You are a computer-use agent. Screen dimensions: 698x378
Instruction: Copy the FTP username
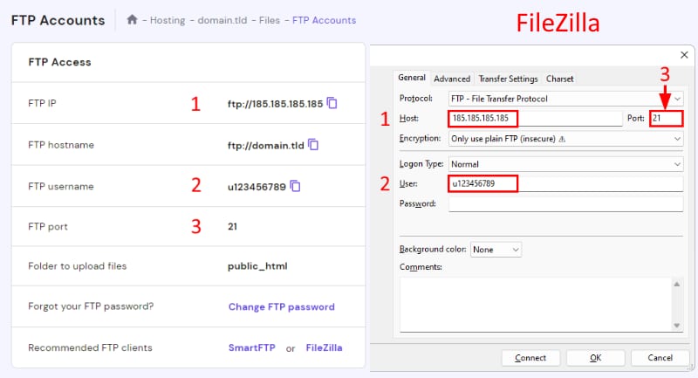[296, 186]
